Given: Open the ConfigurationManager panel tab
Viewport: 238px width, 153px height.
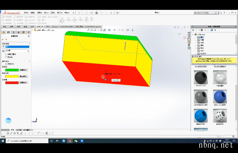Looking at the screenshot, I should tap(13, 32).
